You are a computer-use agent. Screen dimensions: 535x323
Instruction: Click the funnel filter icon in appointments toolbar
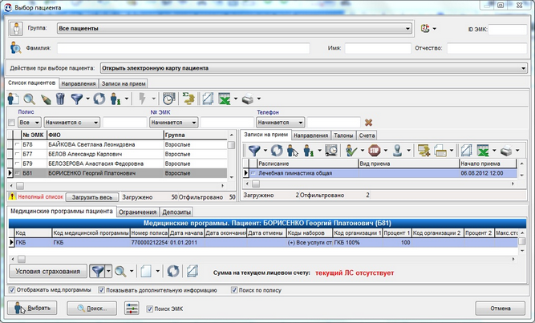click(254, 151)
